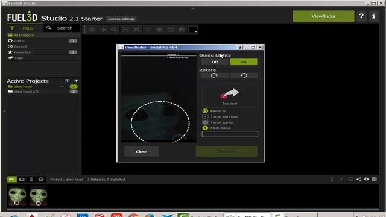Click the camera preview image in the Viewfinder
386x217 pixels.
(x=159, y=98)
